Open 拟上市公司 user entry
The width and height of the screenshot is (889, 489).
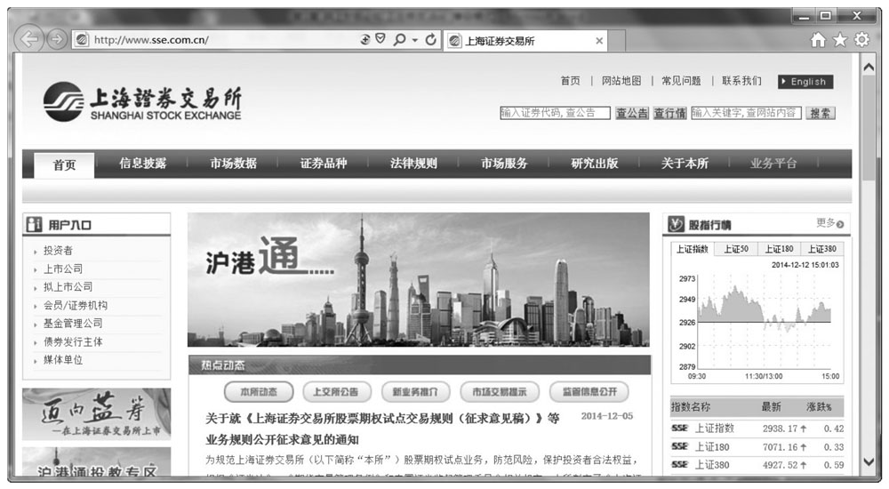click(x=68, y=286)
